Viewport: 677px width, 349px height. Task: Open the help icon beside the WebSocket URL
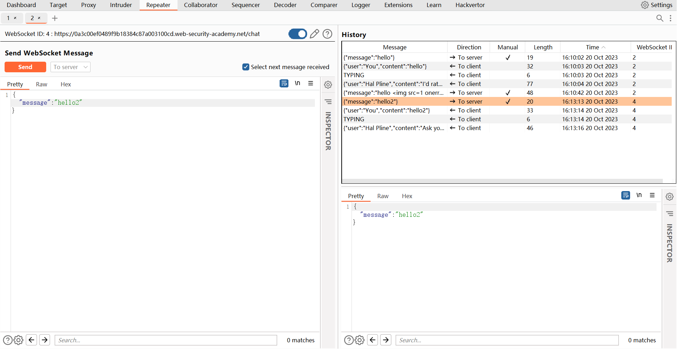pyautogui.click(x=328, y=34)
